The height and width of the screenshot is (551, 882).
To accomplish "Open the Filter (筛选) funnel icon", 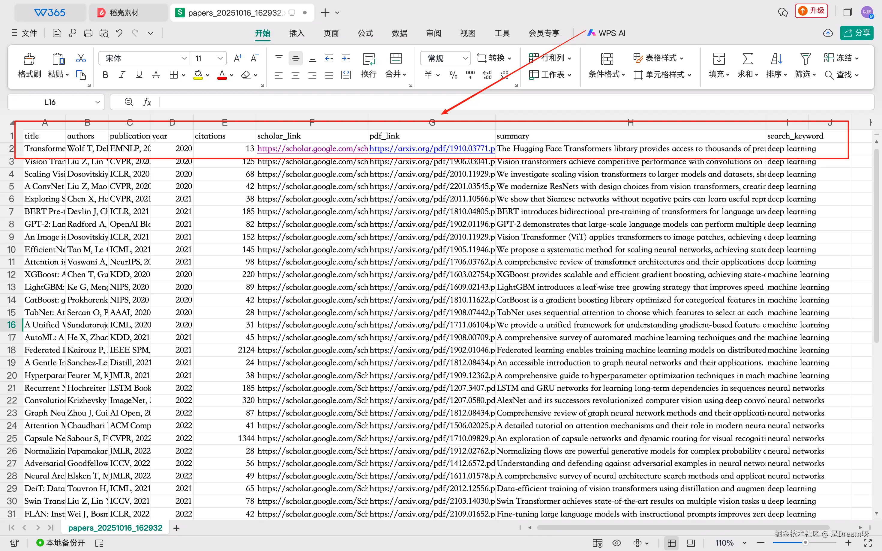I will [805, 59].
